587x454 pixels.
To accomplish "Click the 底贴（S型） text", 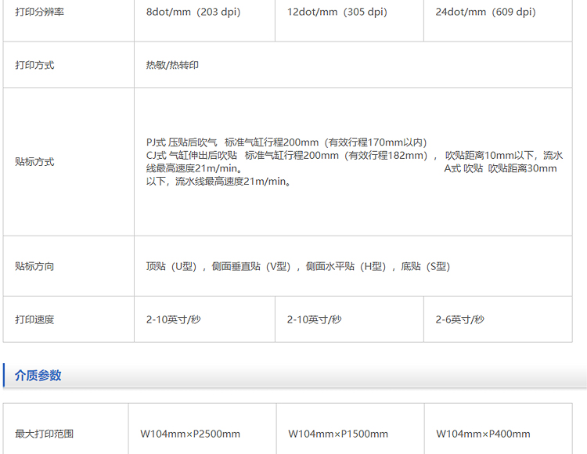I will pyautogui.click(x=426, y=266).
